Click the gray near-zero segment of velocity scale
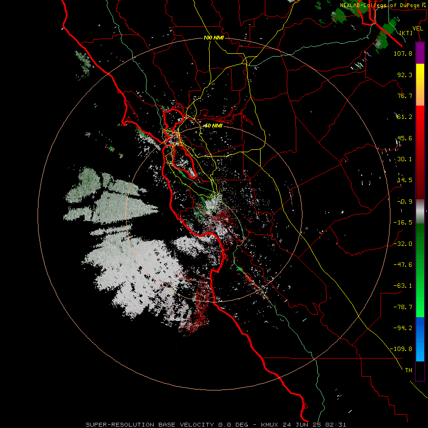 pyautogui.click(x=420, y=212)
